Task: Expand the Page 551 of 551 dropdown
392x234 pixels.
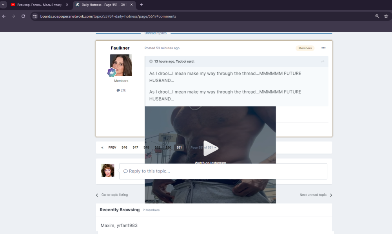Action: pyautogui.click(x=203, y=148)
